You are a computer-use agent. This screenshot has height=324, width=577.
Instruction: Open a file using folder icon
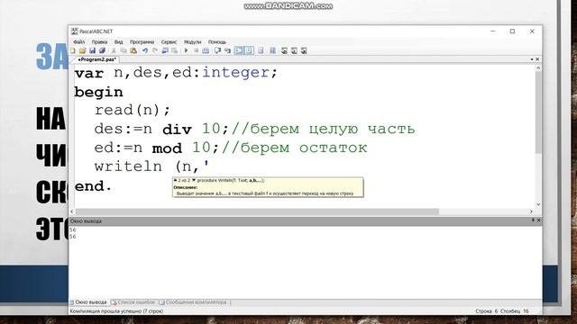coord(82,50)
